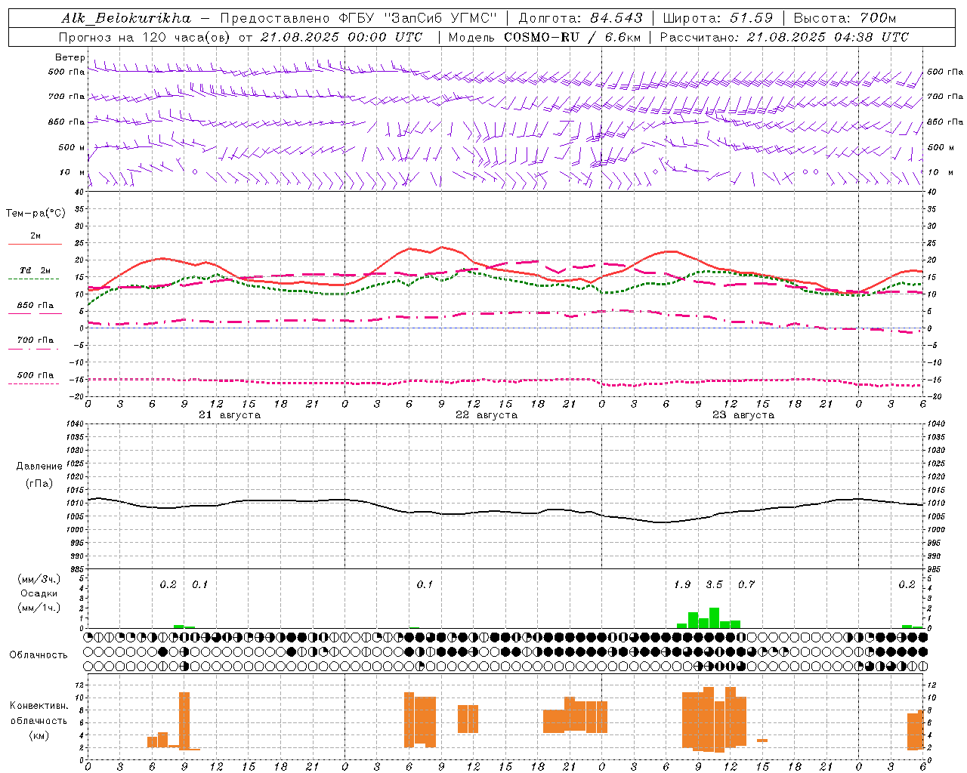Click the elevation label Высота: 700м

tap(845, 18)
